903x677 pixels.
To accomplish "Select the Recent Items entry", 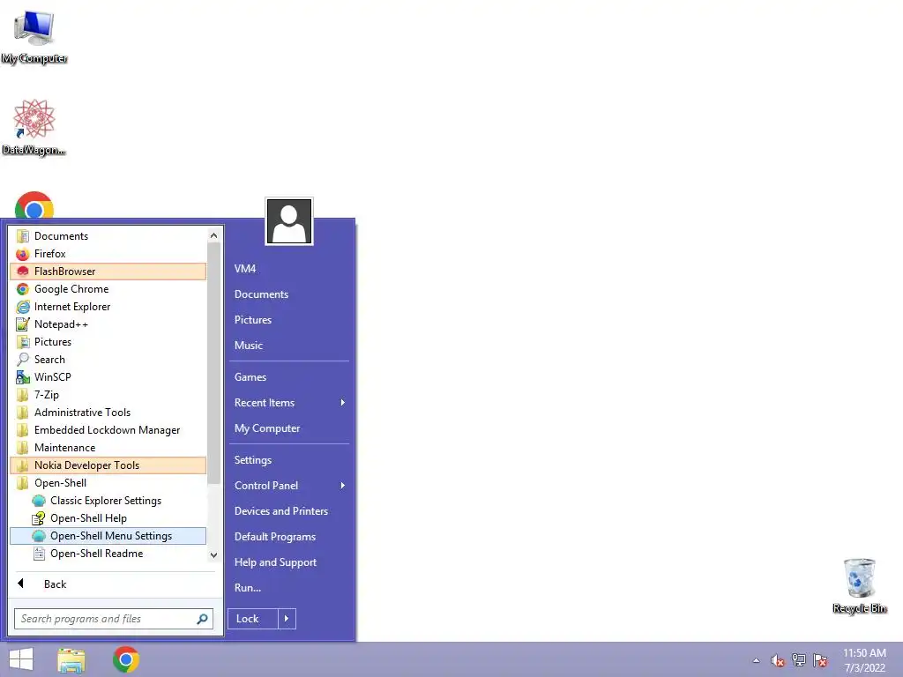I will (289, 403).
